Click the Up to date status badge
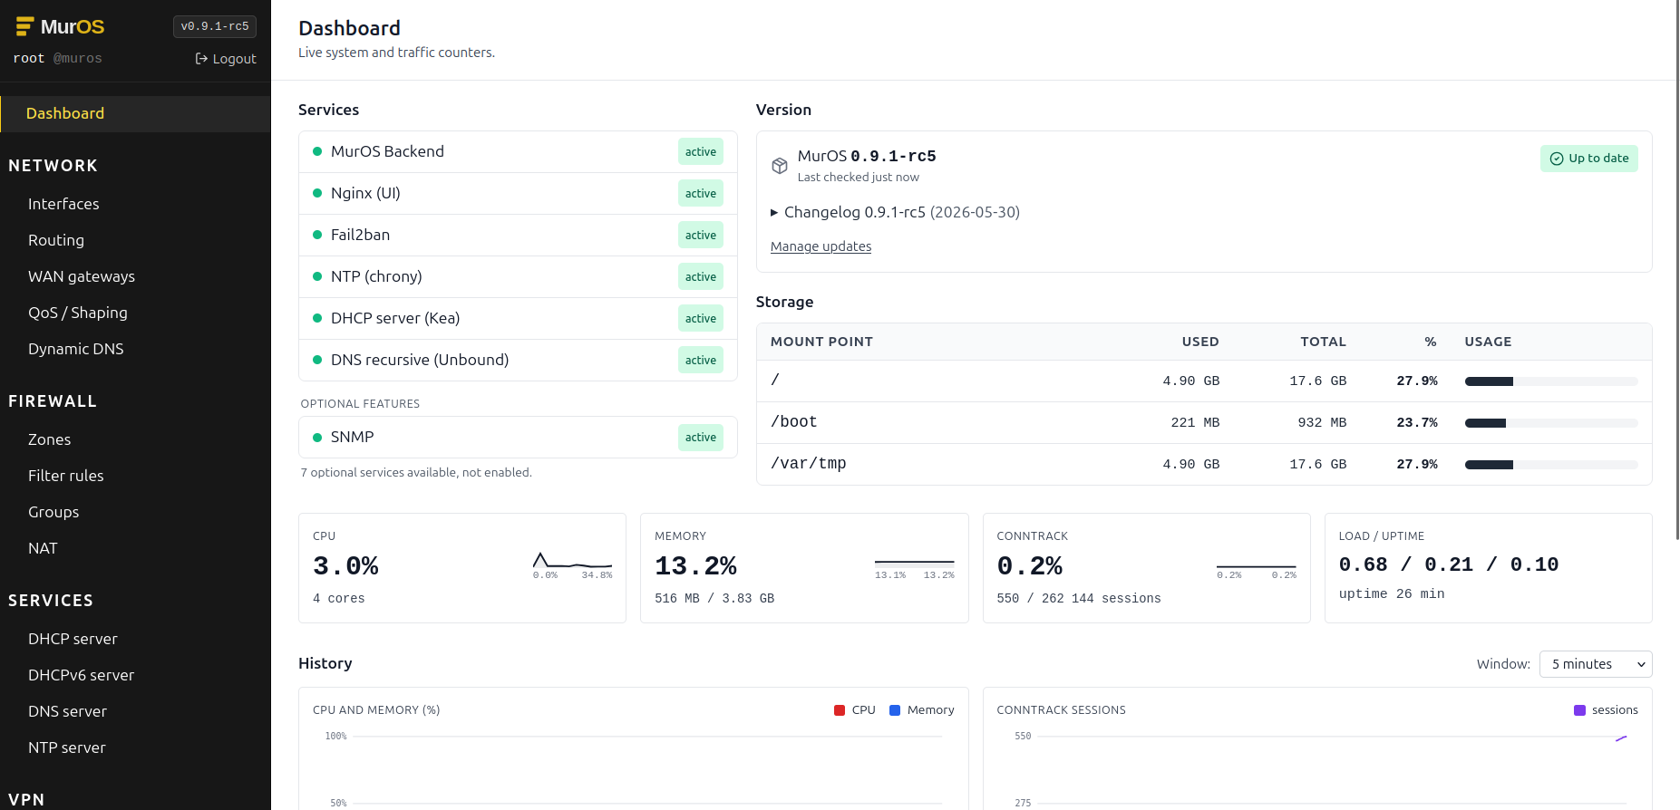The width and height of the screenshot is (1680, 810). [x=1588, y=159]
